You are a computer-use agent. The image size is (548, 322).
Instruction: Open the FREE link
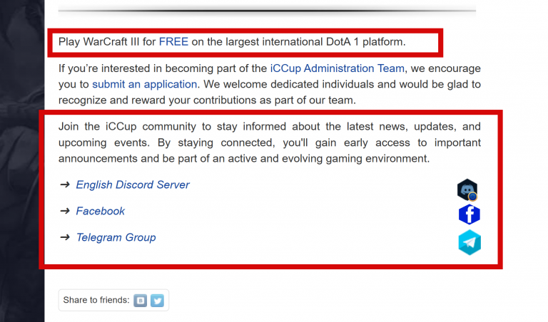(173, 42)
